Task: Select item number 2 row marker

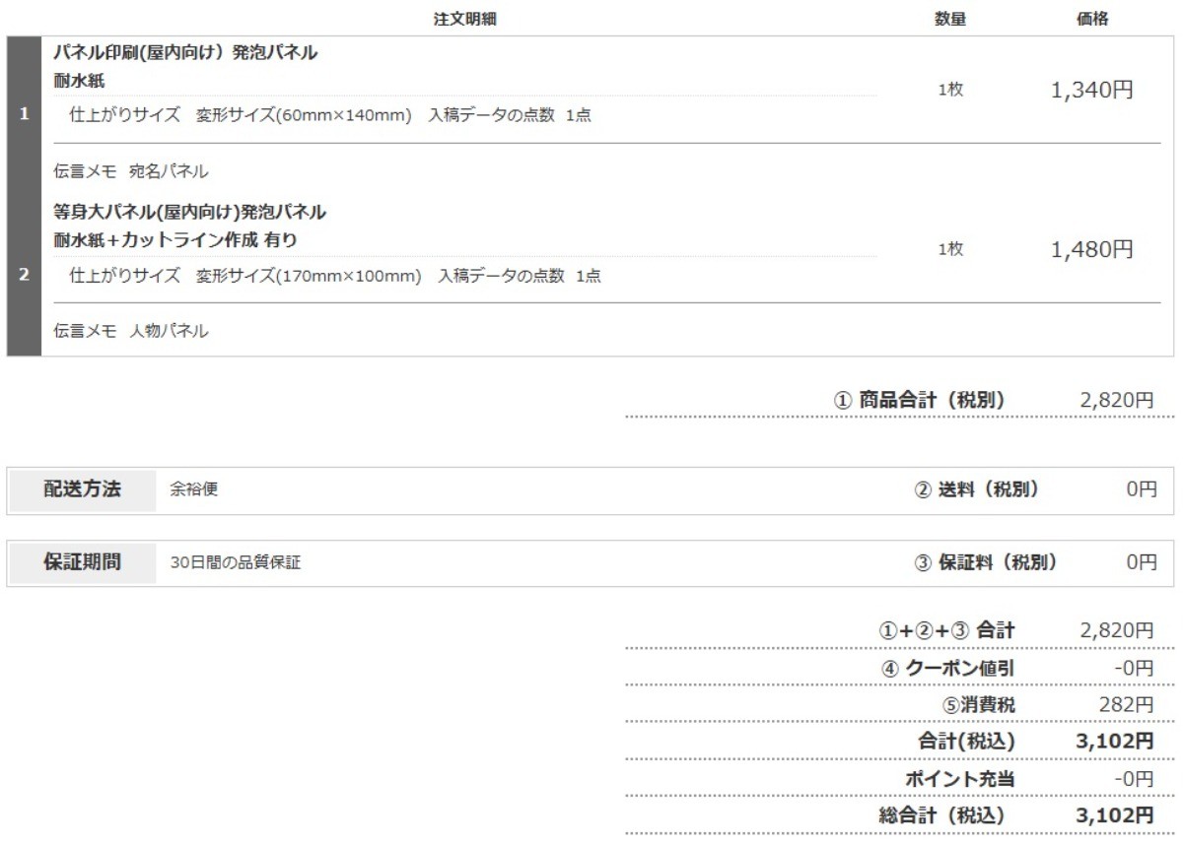Action: (24, 275)
